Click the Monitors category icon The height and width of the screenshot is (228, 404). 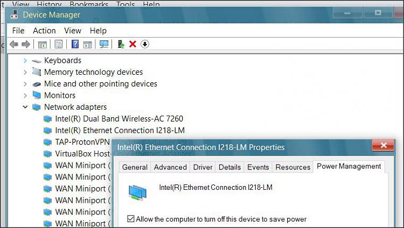pyautogui.click(x=37, y=95)
